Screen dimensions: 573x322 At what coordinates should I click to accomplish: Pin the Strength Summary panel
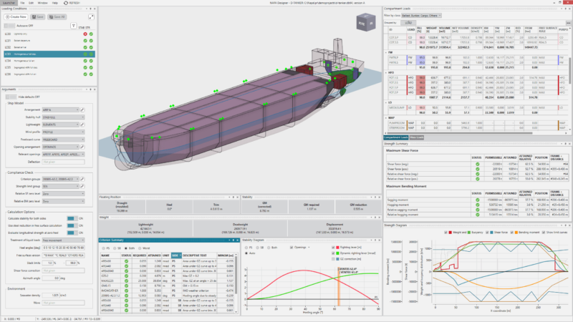565,144
